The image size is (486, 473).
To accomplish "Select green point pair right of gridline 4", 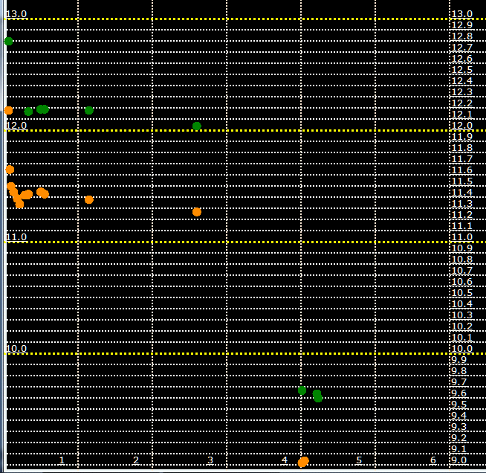I will click(317, 396).
